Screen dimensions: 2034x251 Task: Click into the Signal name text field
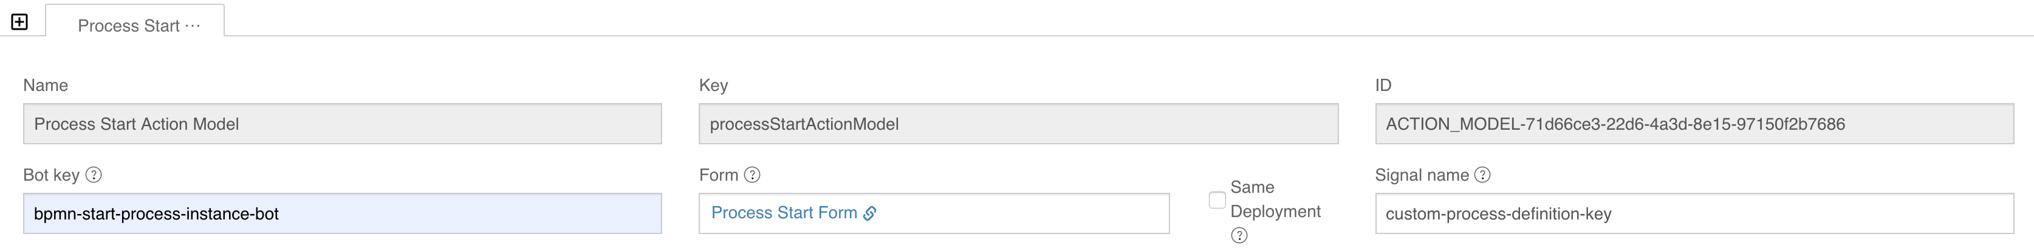click(1694, 214)
